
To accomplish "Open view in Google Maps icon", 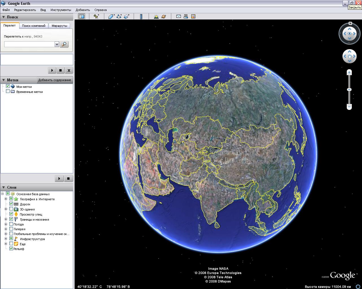I will [x=193, y=16].
